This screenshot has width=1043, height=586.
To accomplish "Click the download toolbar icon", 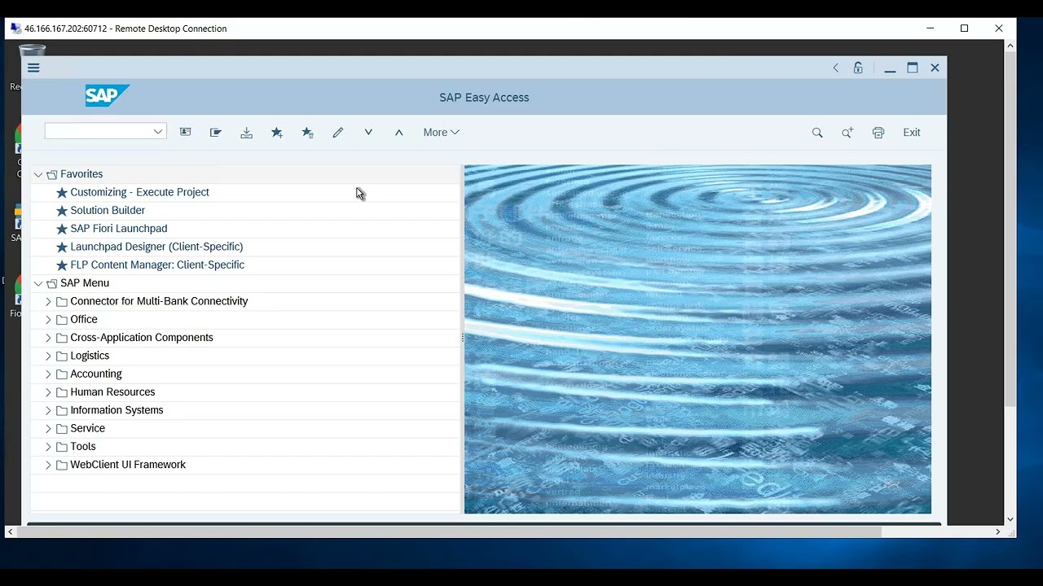I will tap(246, 132).
